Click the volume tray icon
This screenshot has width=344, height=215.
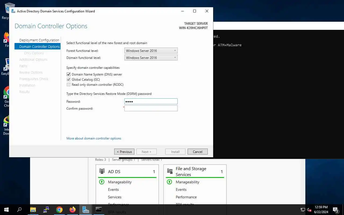click(309, 210)
